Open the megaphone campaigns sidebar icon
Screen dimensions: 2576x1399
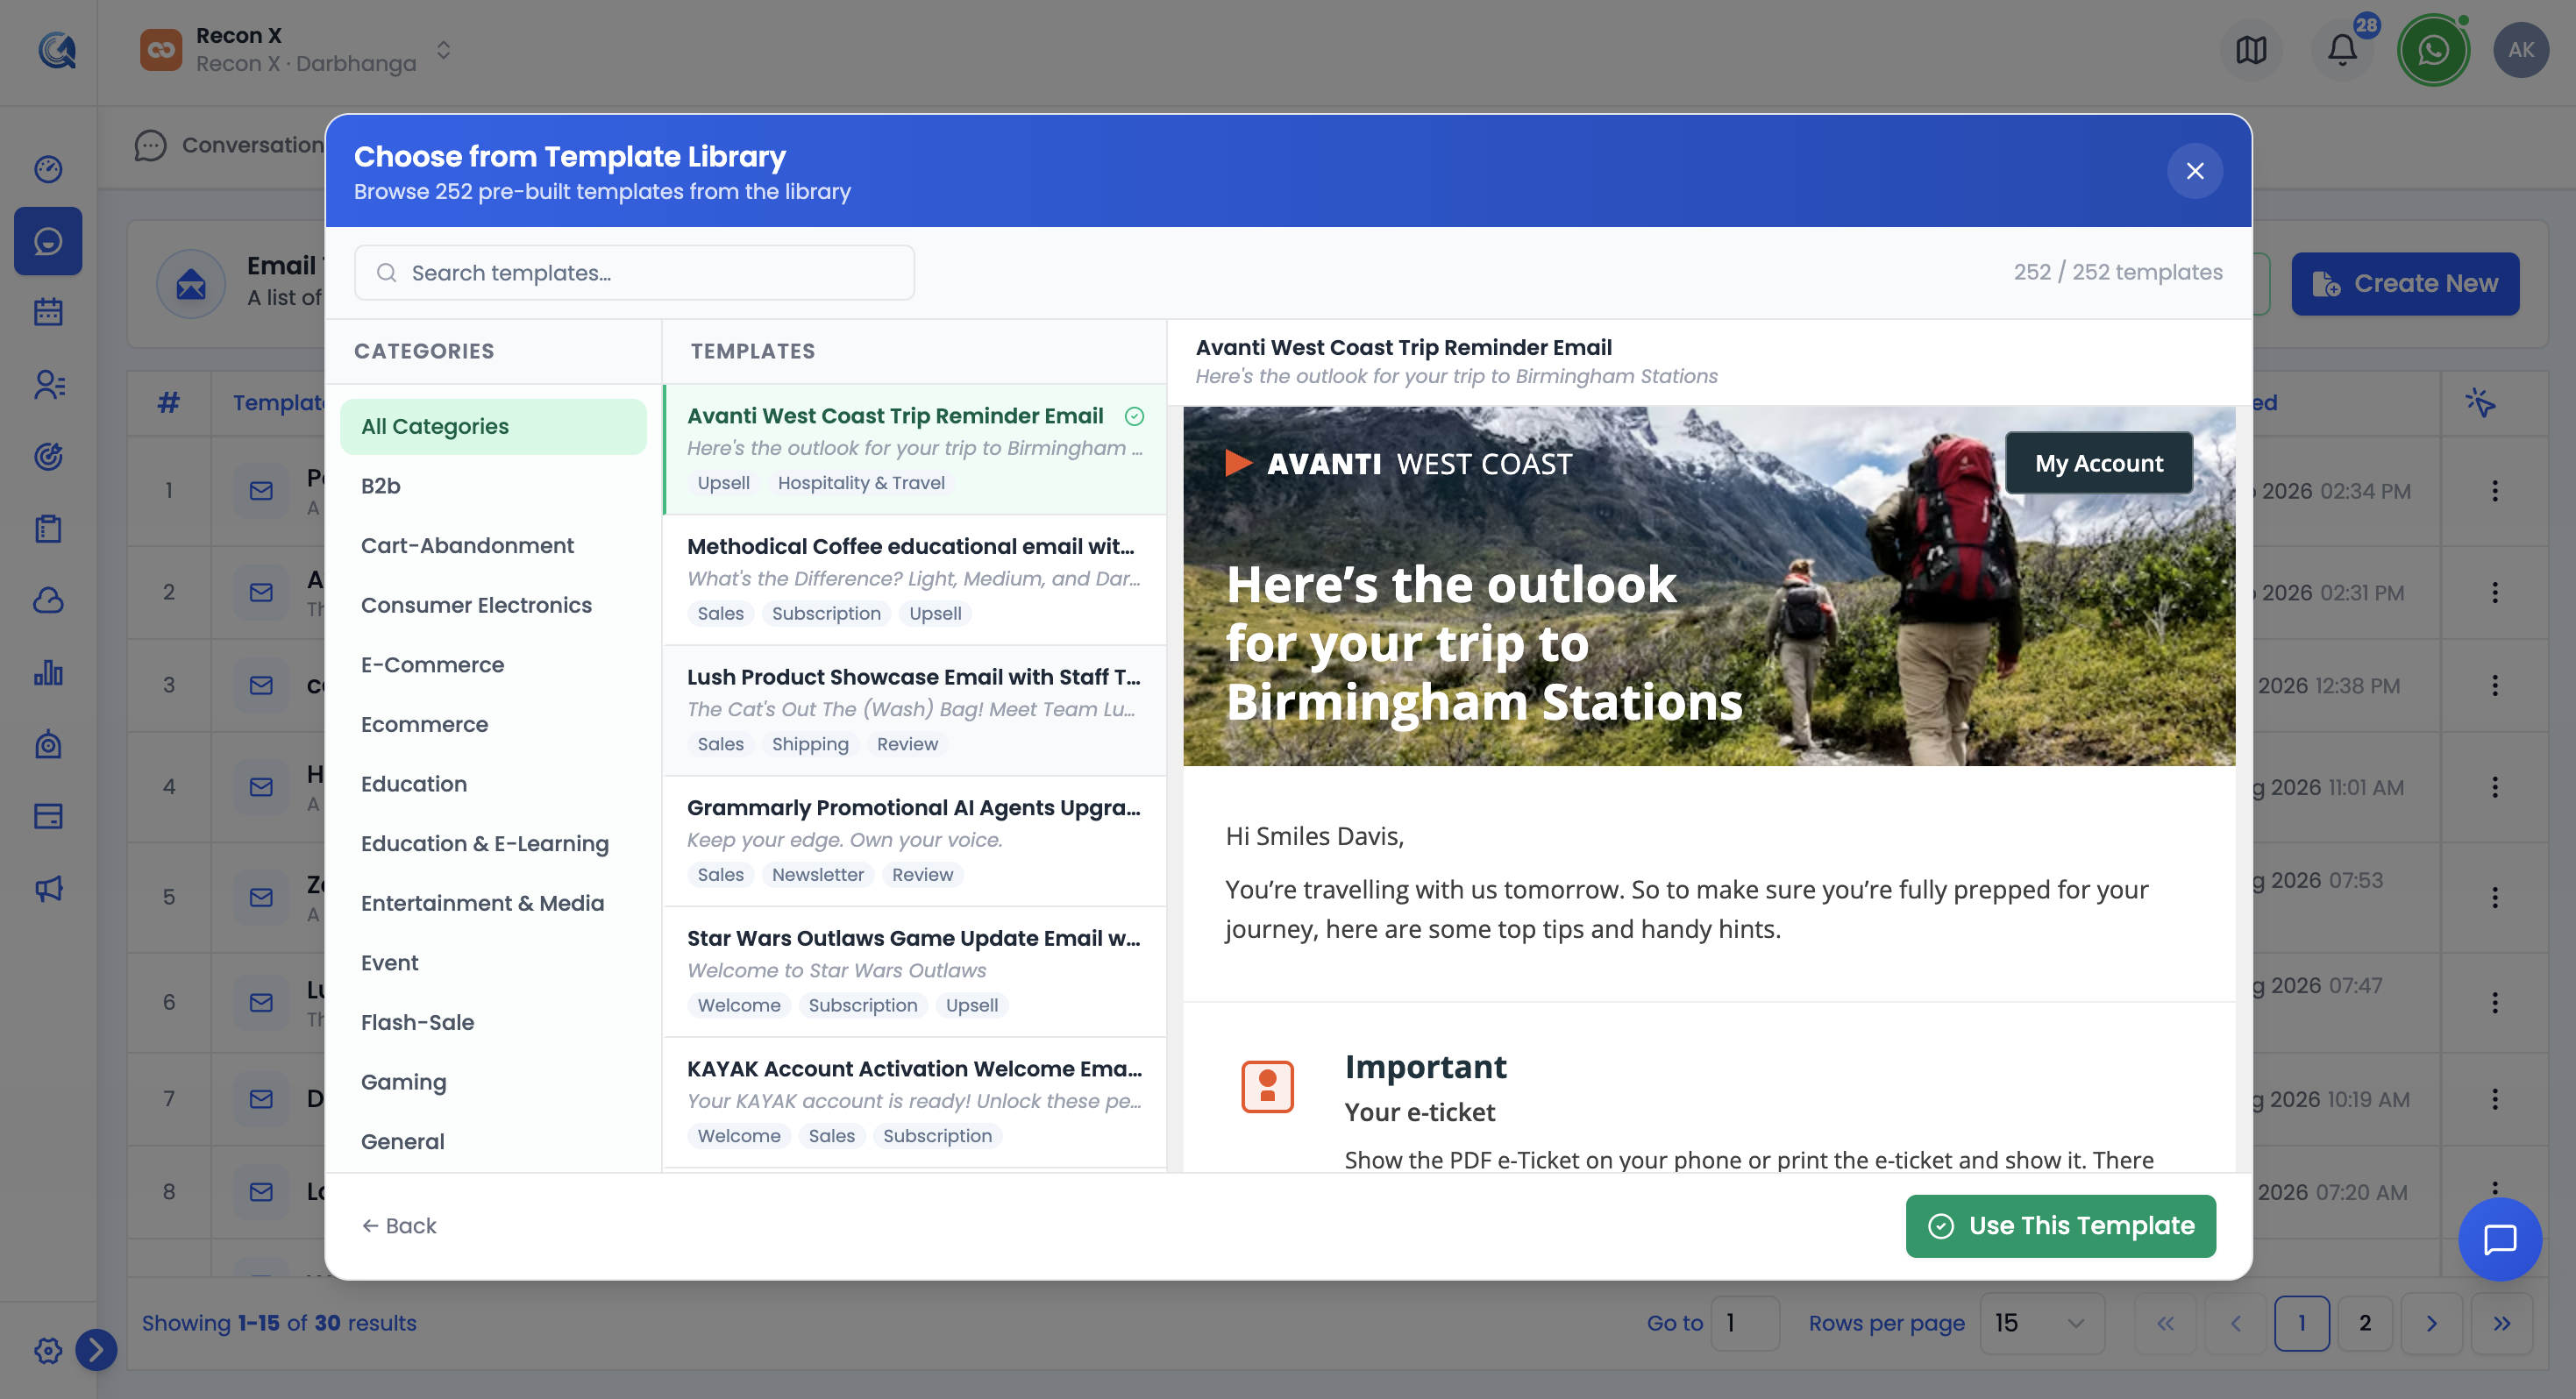(x=48, y=889)
